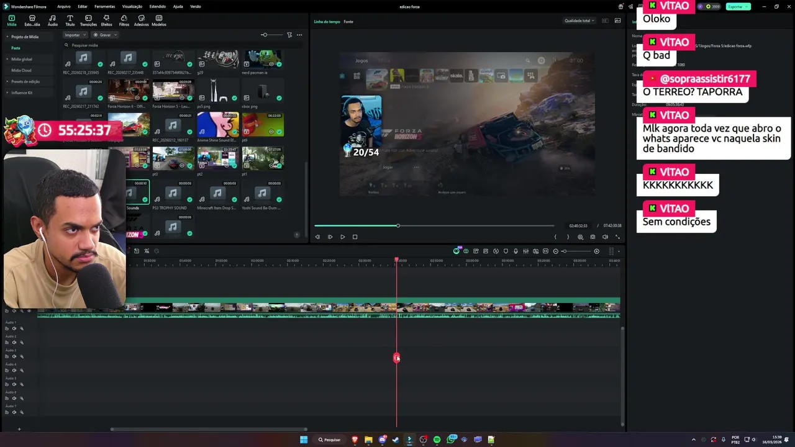
Task: Stop the preview playback
Action: click(355, 237)
